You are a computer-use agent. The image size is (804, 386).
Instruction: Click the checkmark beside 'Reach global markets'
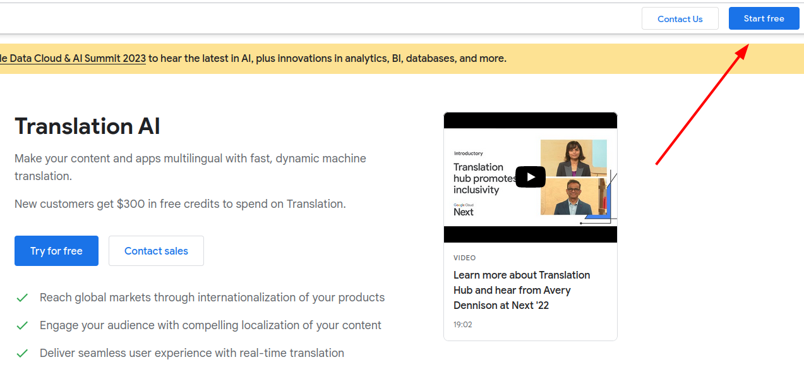pyautogui.click(x=22, y=298)
